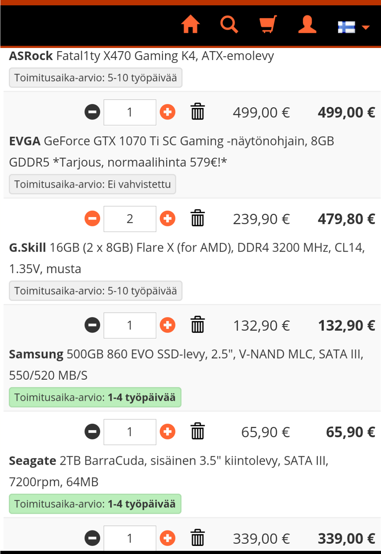381x554 pixels.
Task: Go to the home page icon
Action: [190, 24]
